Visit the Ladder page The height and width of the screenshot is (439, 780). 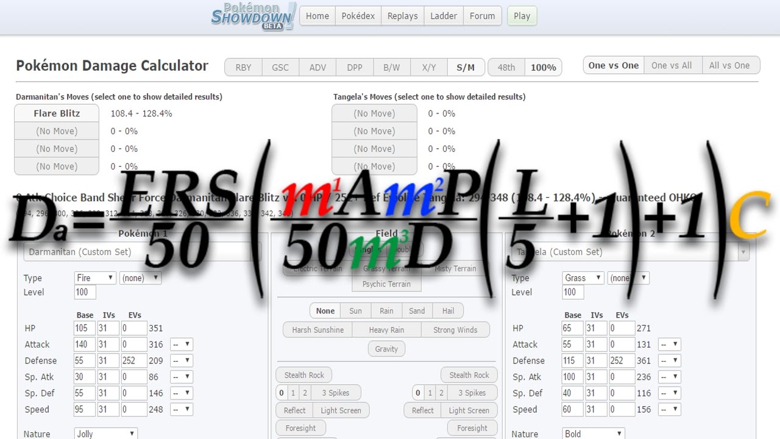click(x=443, y=16)
